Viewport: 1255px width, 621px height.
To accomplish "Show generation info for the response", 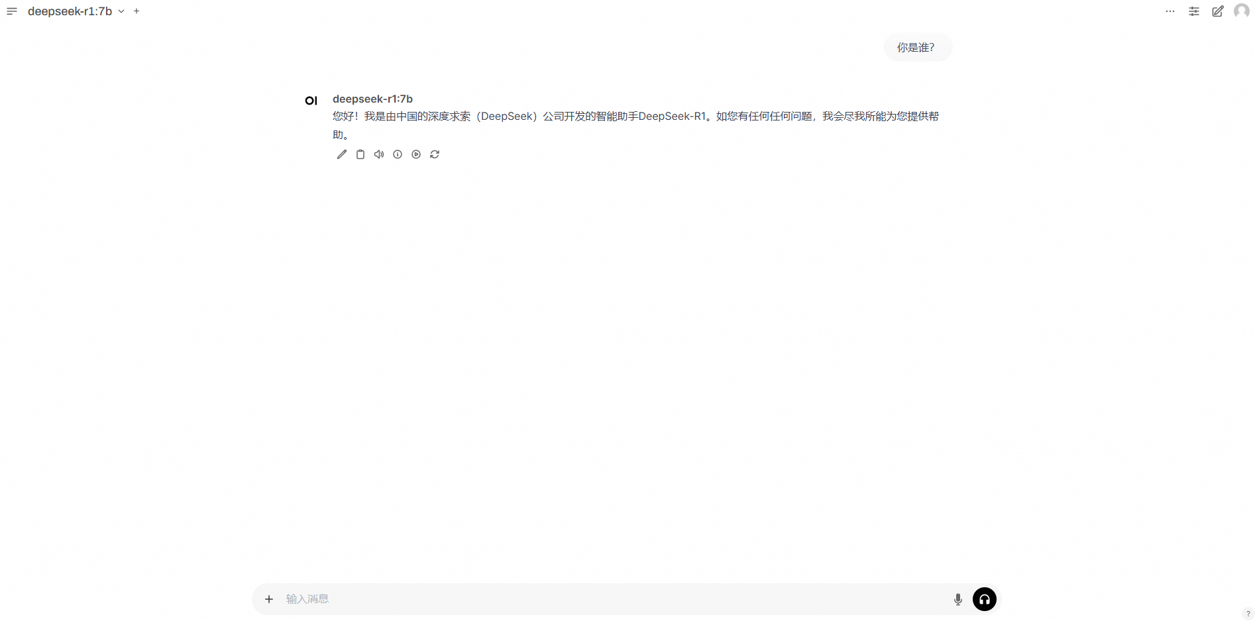I will pyautogui.click(x=398, y=154).
